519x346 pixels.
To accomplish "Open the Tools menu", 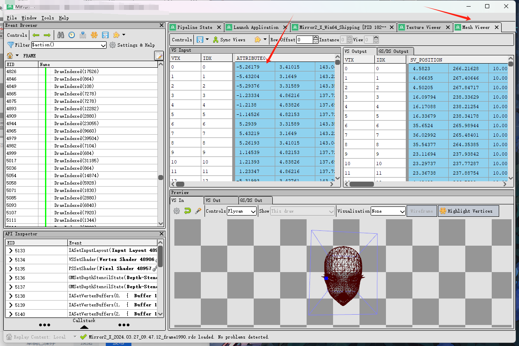I will point(48,18).
